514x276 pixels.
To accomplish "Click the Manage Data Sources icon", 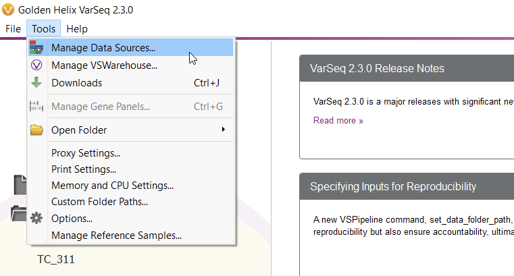I will tap(36, 48).
